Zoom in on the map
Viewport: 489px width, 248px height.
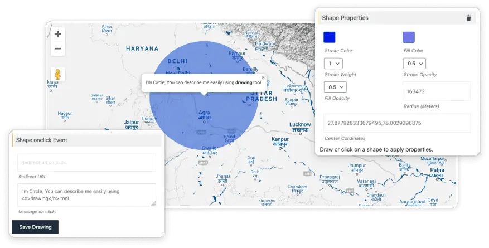click(57, 34)
